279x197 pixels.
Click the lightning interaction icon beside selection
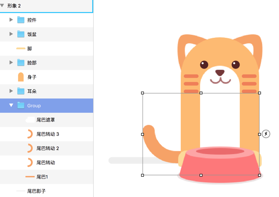266,134
